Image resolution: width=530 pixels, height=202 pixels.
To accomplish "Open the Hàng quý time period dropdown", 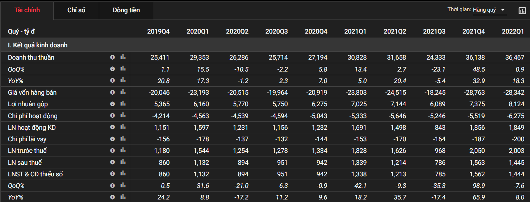I will tap(489, 10).
